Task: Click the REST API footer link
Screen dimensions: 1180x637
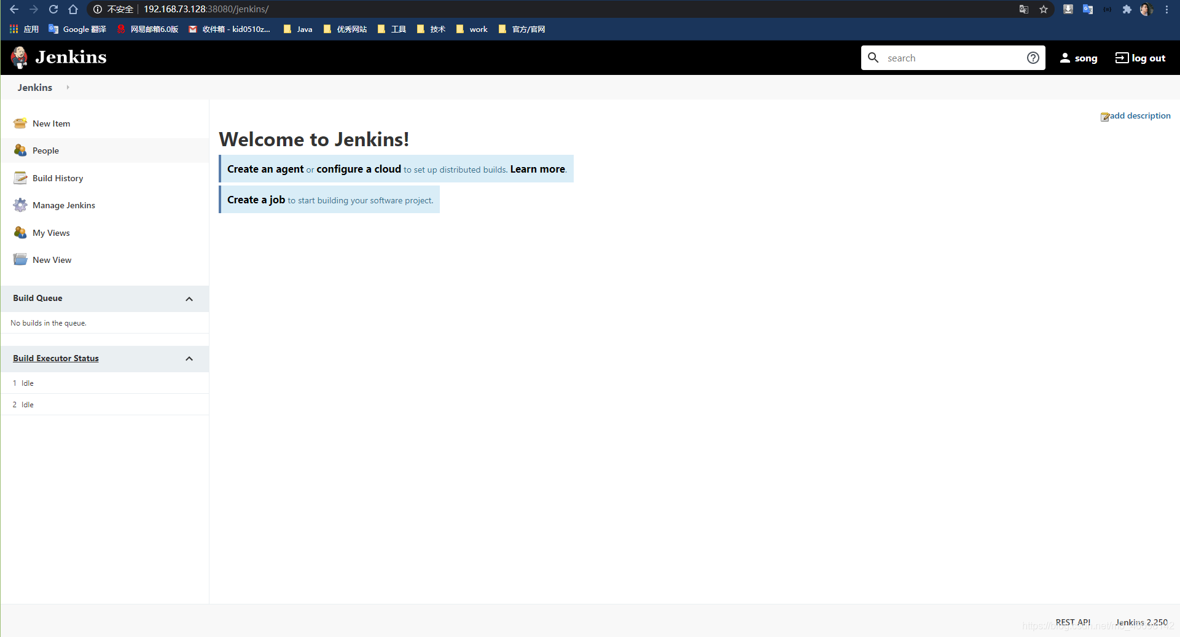Action: [1073, 622]
